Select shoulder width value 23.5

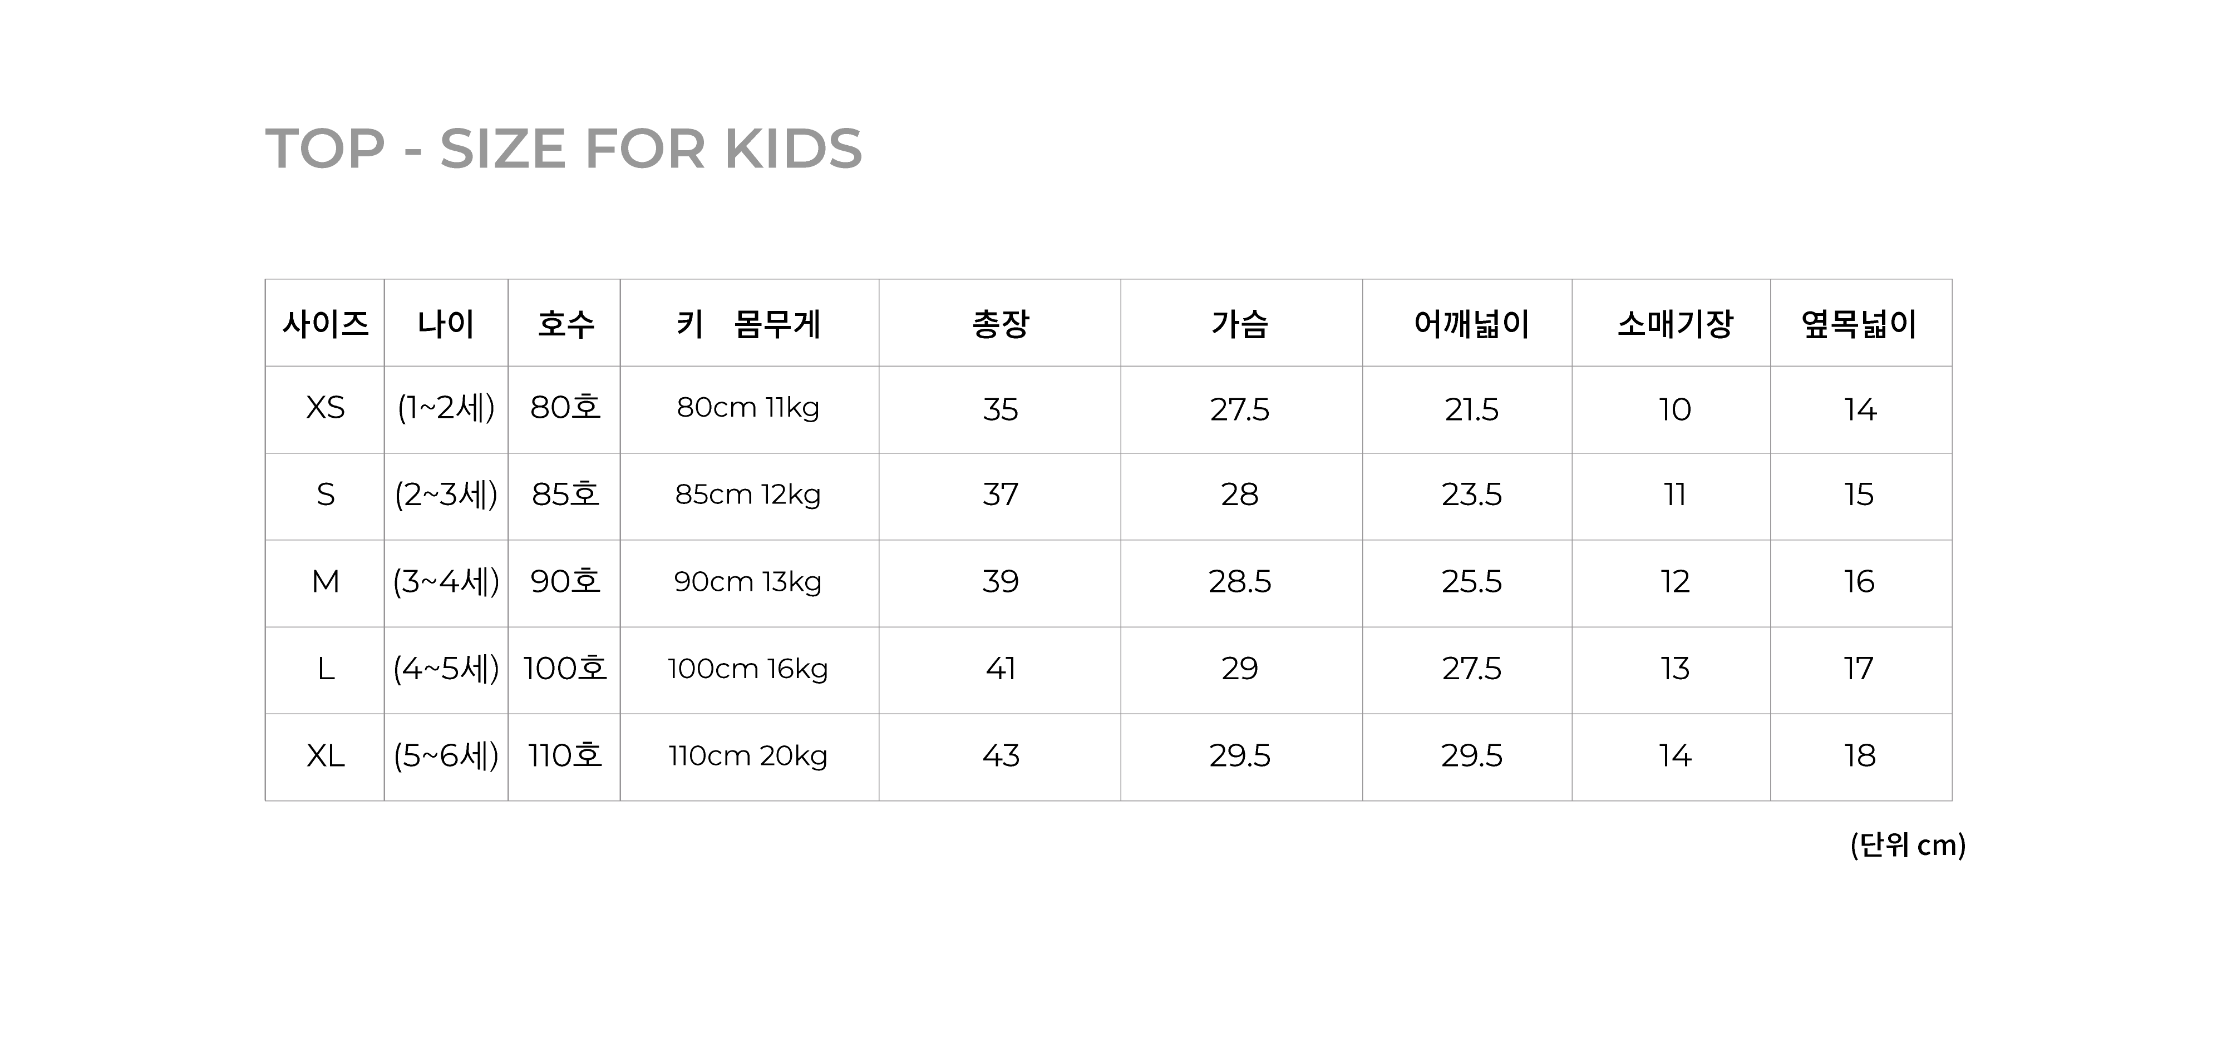1471,495
